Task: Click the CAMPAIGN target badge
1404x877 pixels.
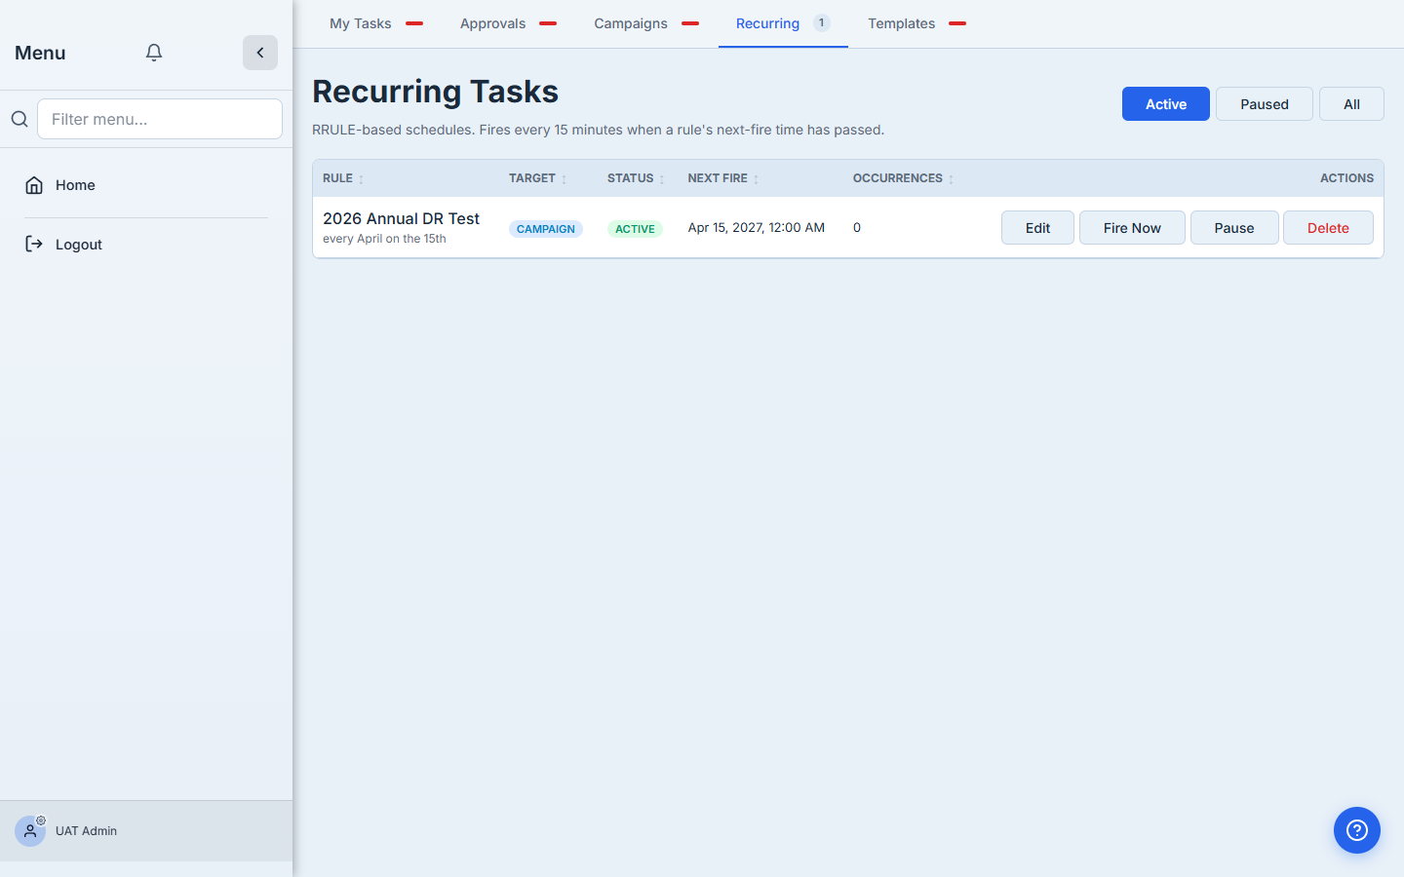Action: click(x=546, y=229)
